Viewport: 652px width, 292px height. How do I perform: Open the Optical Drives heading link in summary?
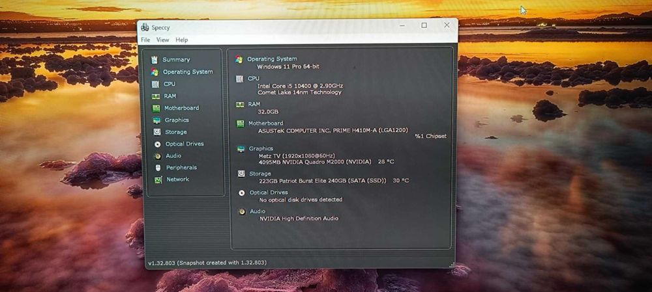coord(269,192)
